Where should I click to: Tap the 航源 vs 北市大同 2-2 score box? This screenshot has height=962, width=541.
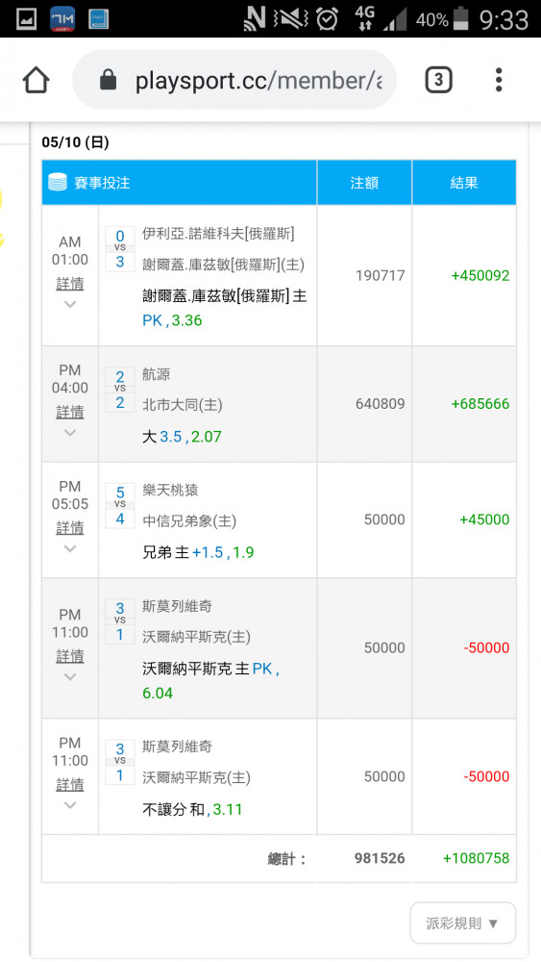coord(119,390)
